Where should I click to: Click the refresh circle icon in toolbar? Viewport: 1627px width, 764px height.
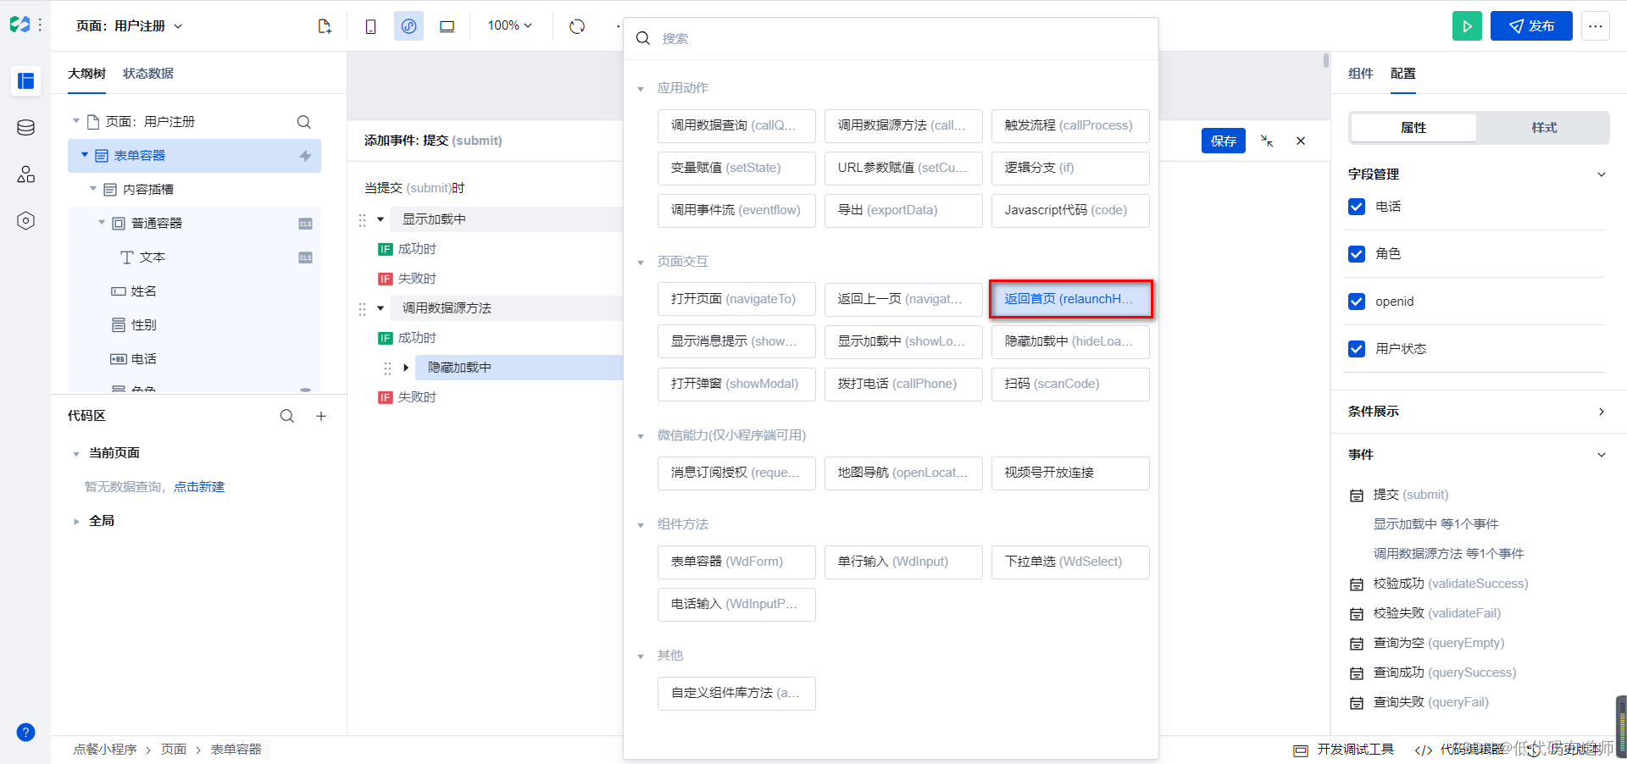click(x=577, y=26)
